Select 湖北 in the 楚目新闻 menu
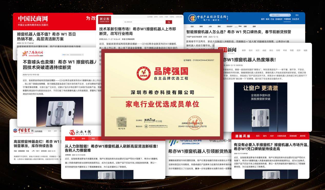 point(271,50)
